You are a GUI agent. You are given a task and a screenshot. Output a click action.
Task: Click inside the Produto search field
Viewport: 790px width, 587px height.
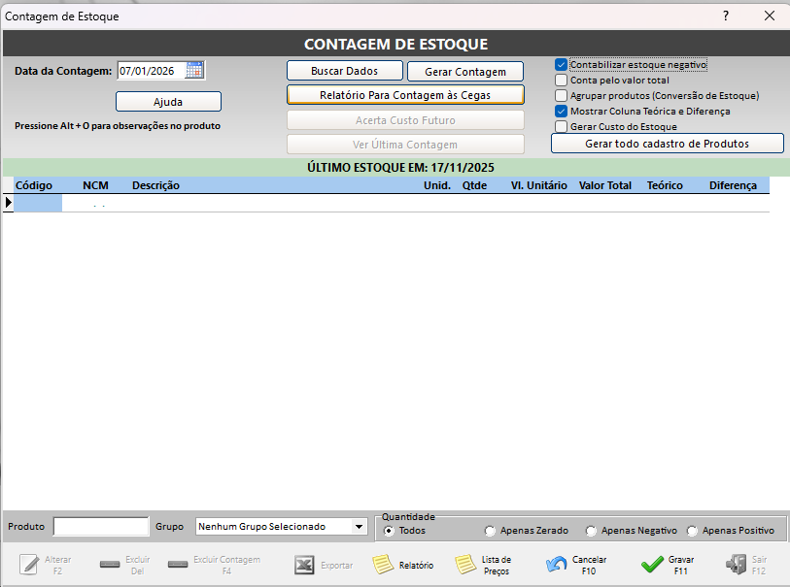[x=101, y=527]
